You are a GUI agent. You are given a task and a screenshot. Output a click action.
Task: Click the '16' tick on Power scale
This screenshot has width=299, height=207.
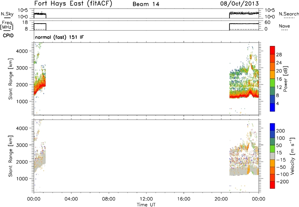pos(279,79)
